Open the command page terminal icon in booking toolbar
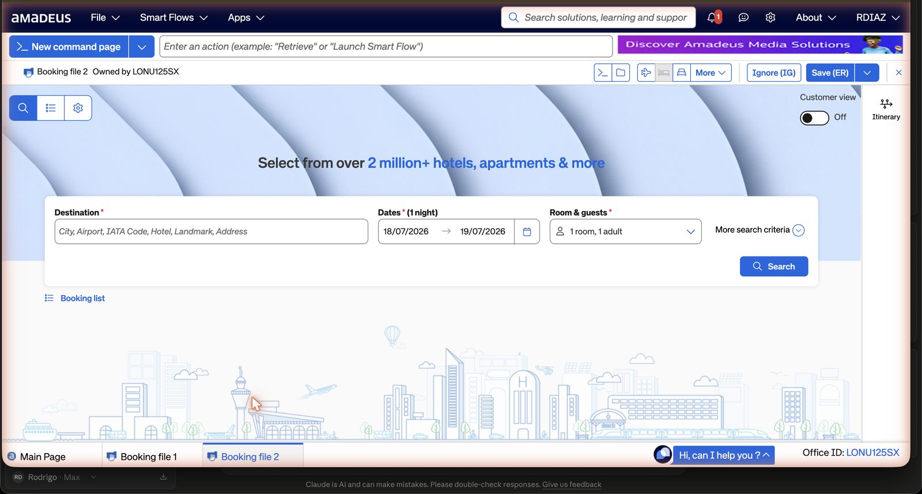This screenshot has height=494, width=922. coord(603,73)
